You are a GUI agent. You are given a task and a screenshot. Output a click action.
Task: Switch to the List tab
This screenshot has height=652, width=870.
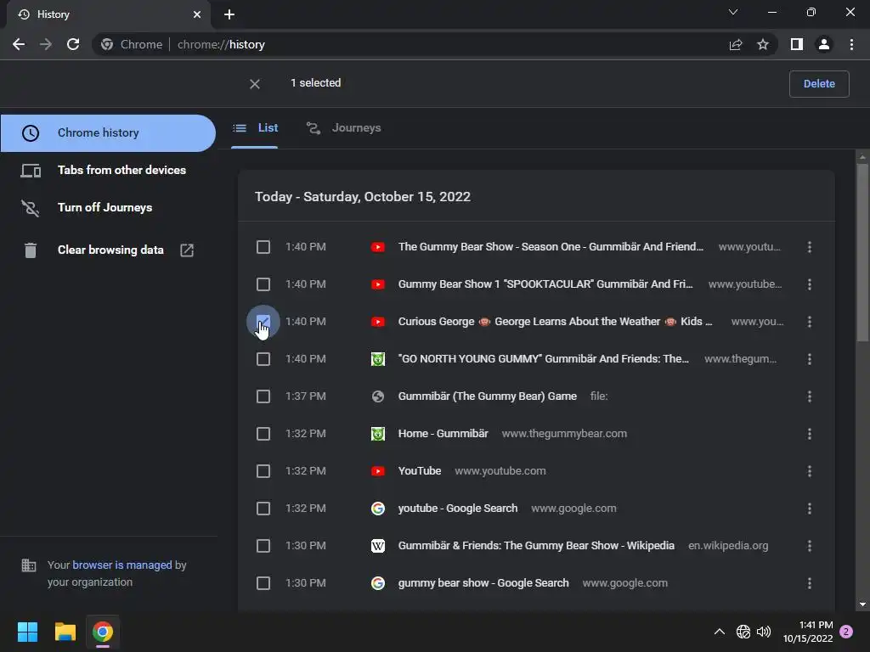tap(255, 128)
